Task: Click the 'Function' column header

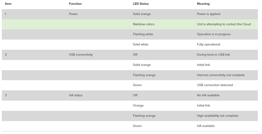Action: point(75,4)
